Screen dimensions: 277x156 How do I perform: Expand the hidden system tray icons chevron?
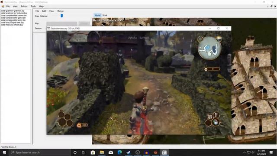point(244,152)
